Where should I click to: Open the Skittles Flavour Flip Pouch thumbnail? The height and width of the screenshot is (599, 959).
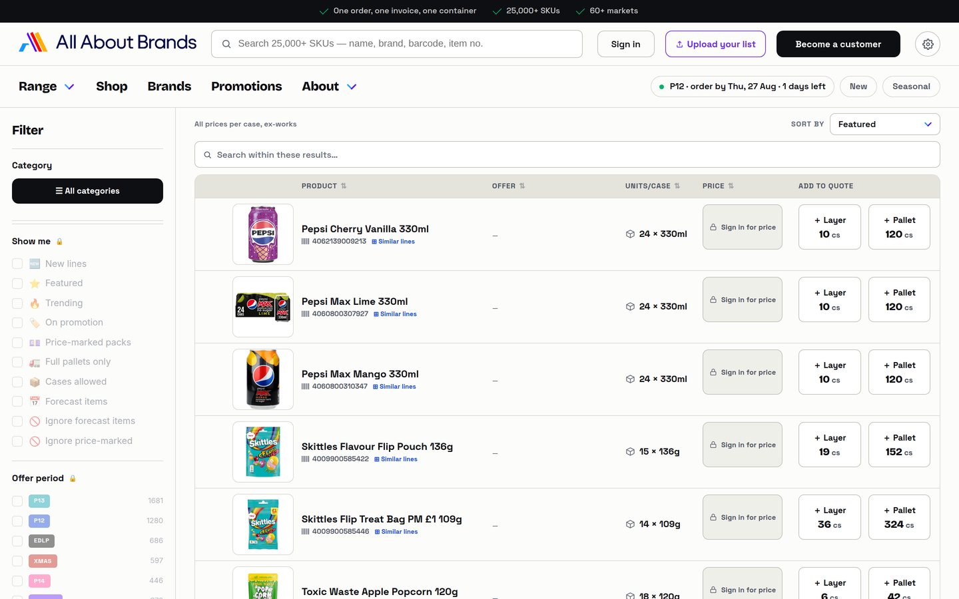[x=263, y=452]
